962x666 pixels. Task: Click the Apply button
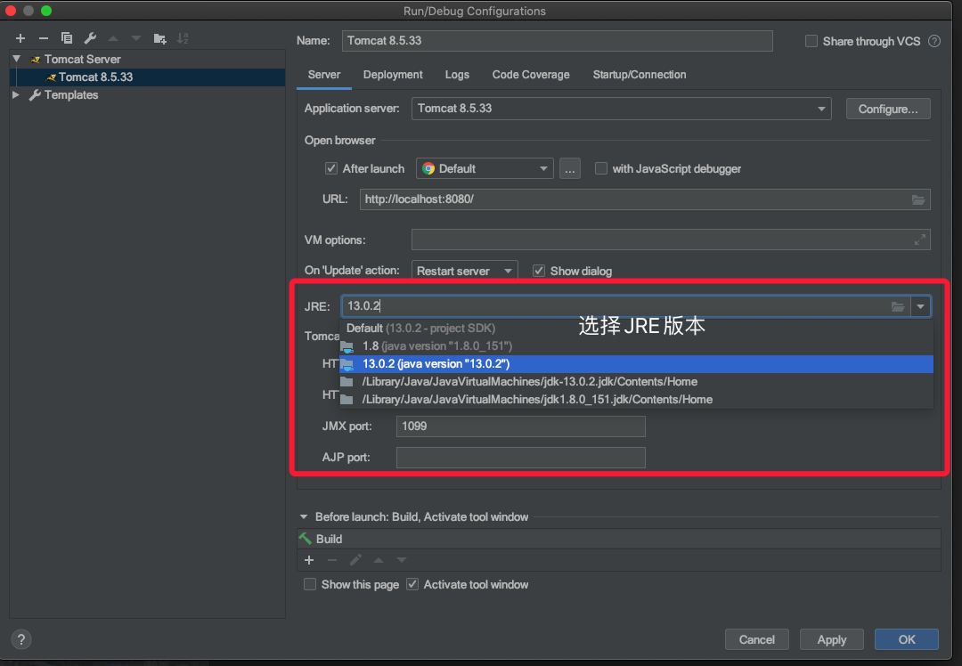coord(831,639)
